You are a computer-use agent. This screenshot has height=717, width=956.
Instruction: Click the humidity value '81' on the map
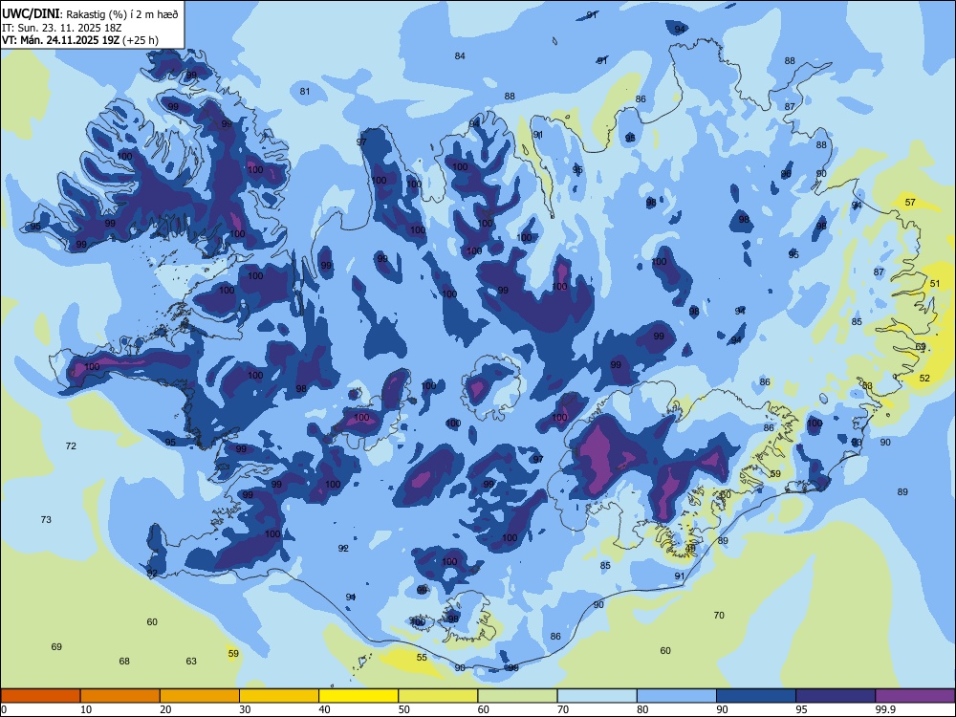(x=305, y=92)
